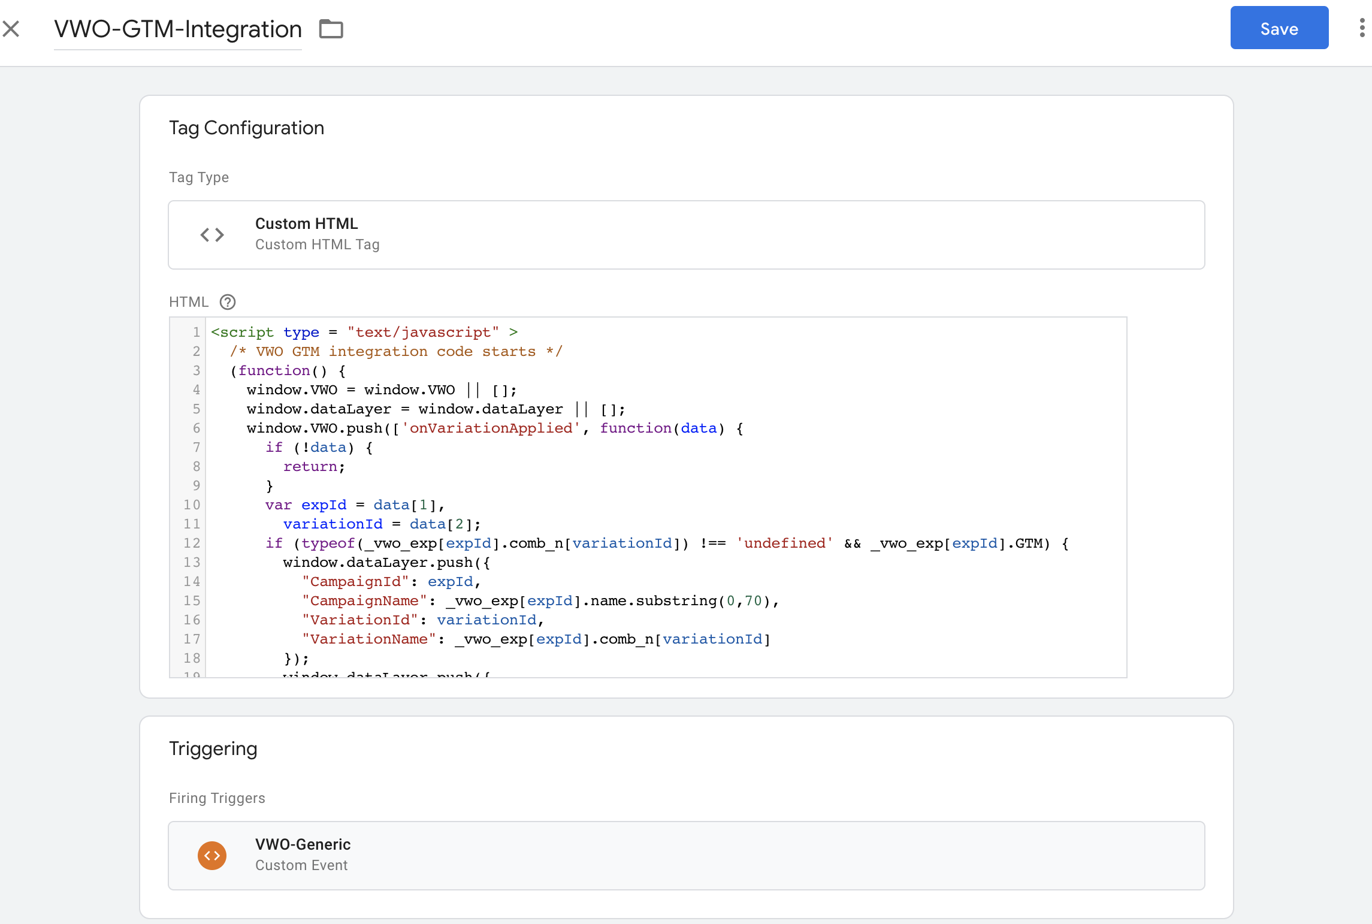Open the three-dot more actions menu
The image size is (1372, 924).
pyautogui.click(x=1361, y=28)
